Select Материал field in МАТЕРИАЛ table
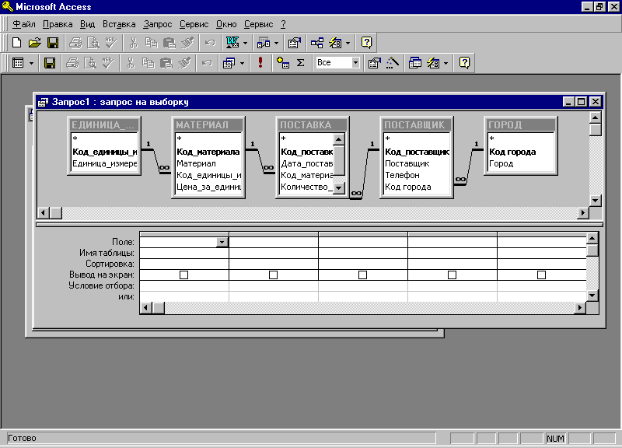The height and width of the screenshot is (448, 622). [x=196, y=163]
